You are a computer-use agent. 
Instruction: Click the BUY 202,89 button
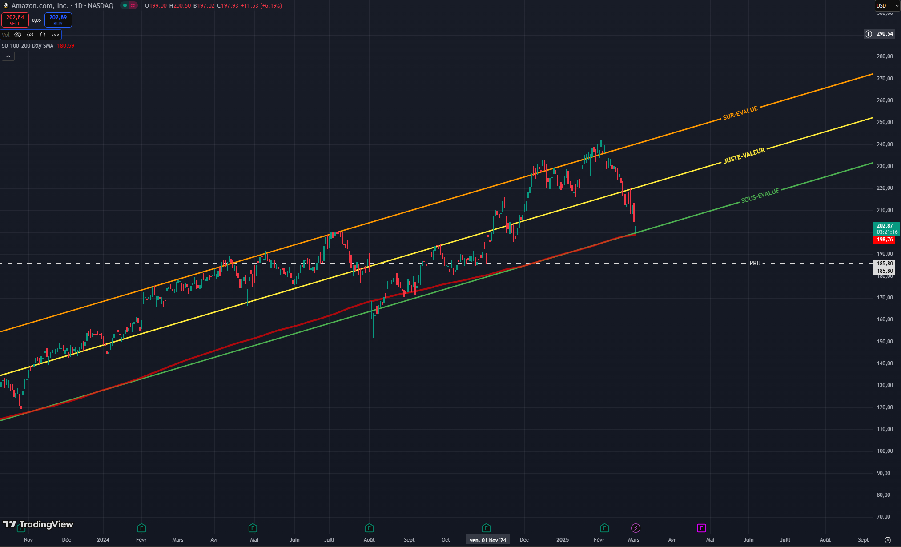[x=58, y=20]
